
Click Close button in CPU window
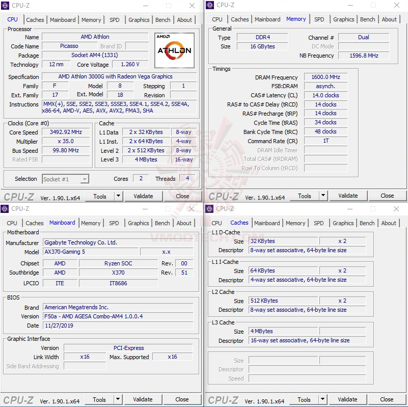tap(182, 196)
